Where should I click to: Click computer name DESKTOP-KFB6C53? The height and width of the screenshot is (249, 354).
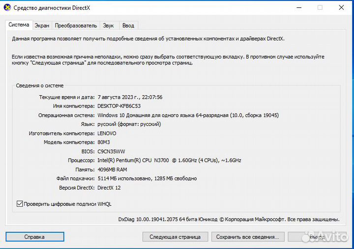[x=119, y=106]
